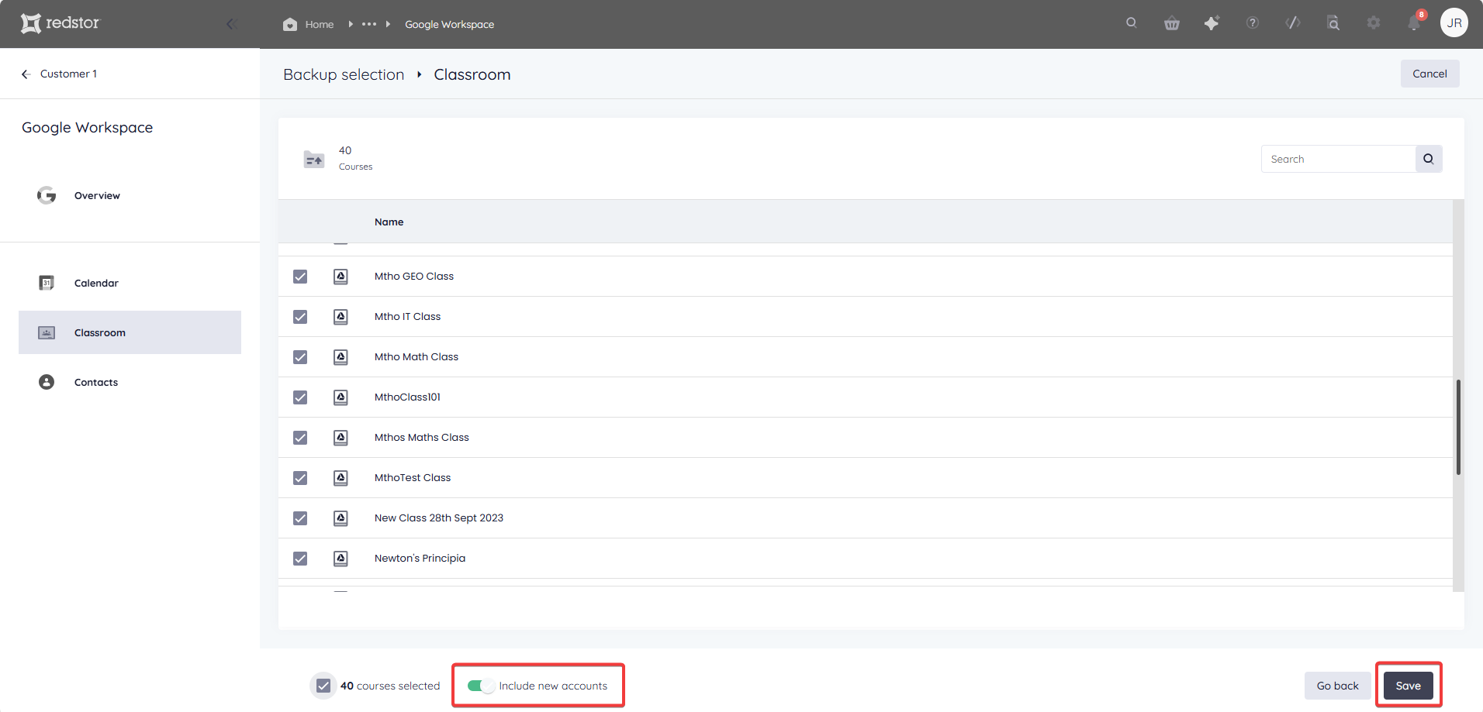This screenshot has width=1483, height=712.
Task: Select the Mtho GEO Class name
Action: pyautogui.click(x=414, y=276)
